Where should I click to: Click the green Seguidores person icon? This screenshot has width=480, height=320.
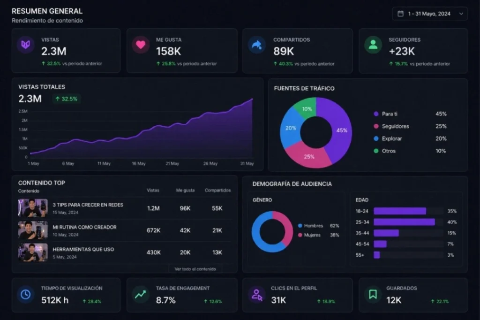(373, 45)
